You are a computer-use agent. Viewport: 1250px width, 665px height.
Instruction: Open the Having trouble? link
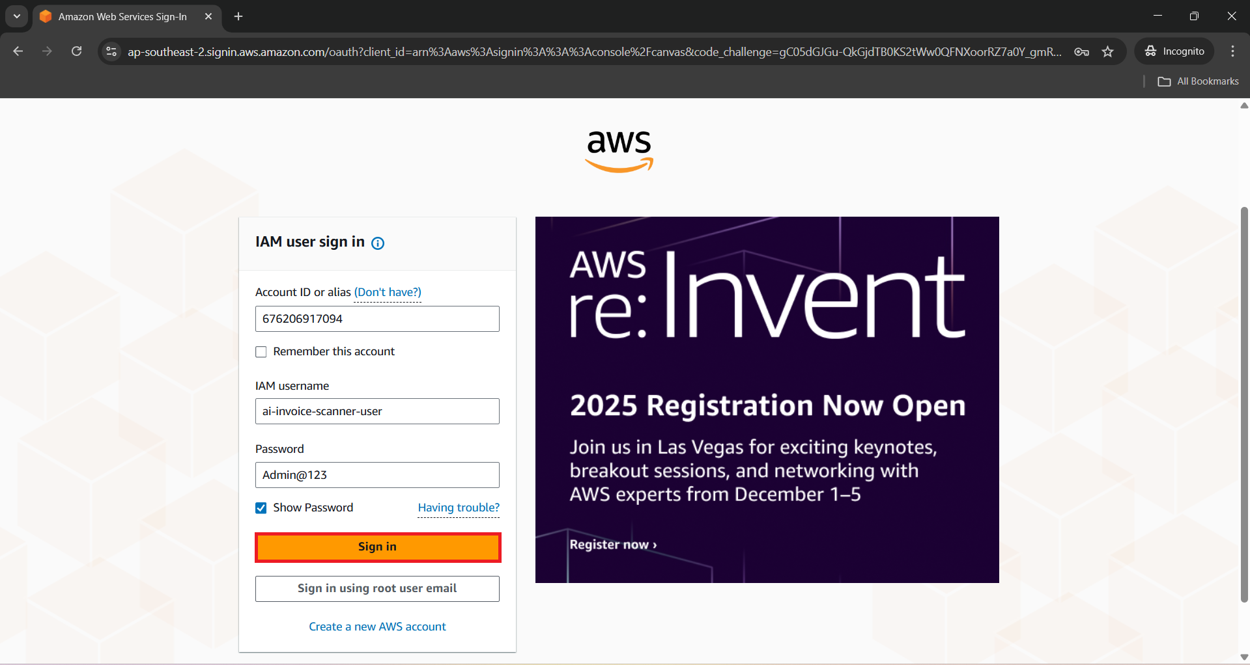coord(459,508)
